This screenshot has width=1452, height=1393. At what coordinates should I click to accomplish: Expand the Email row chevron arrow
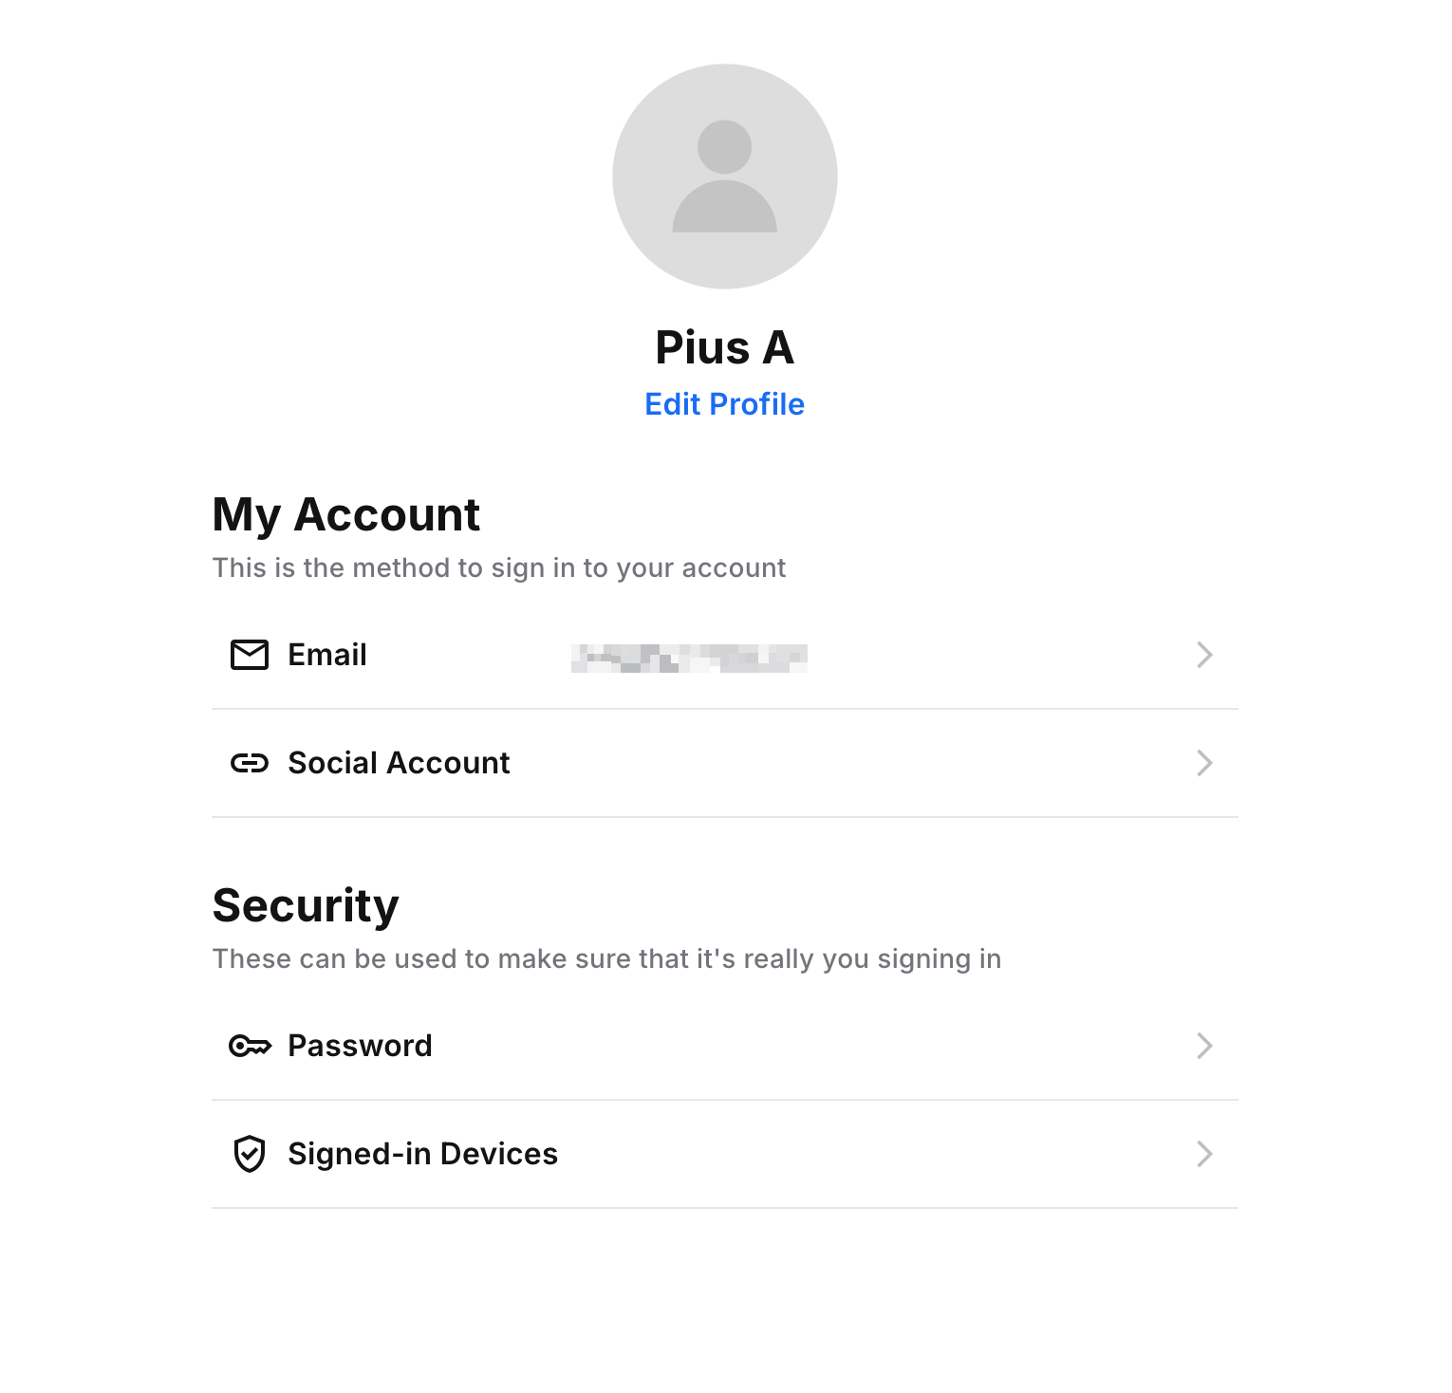1204,655
